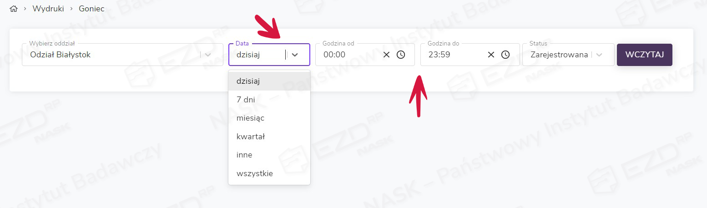The height and width of the screenshot is (208, 707).
Task: Open the Godzina od clock picker
Action: pos(401,55)
